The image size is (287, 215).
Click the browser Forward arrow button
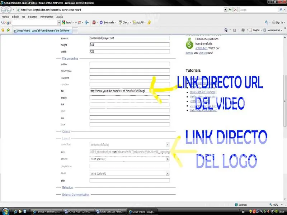click(x=9, y=10)
